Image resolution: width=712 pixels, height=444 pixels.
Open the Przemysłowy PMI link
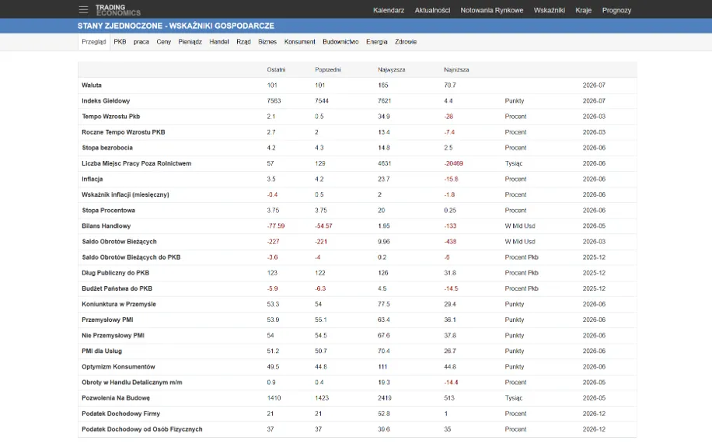pyautogui.click(x=107, y=320)
